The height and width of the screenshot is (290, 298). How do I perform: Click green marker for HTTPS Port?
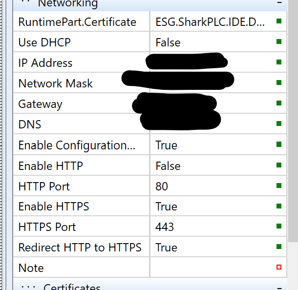[279, 227]
